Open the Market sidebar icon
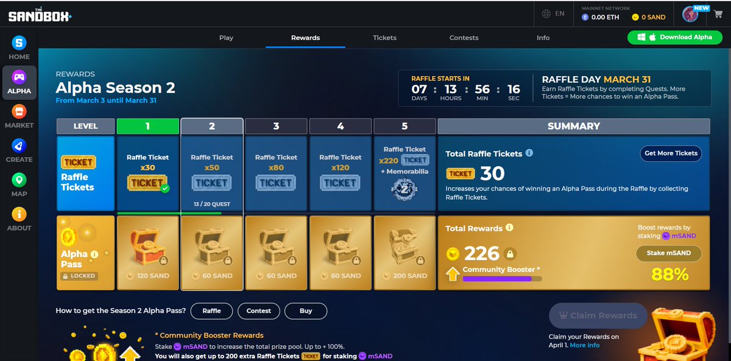Image resolution: width=731 pixels, height=361 pixels. pyautogui.click(x=19, y=112)
